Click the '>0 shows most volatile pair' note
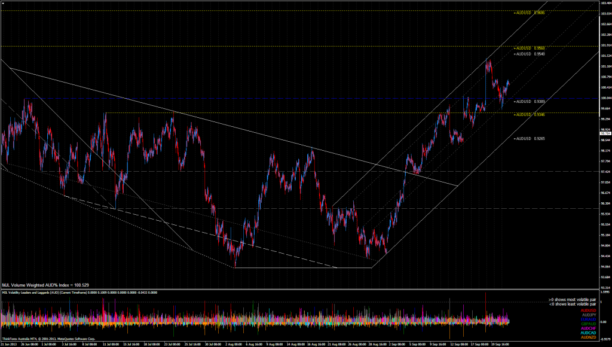The width and height of the screenshot is (612, 347). (x=573, y=300)
